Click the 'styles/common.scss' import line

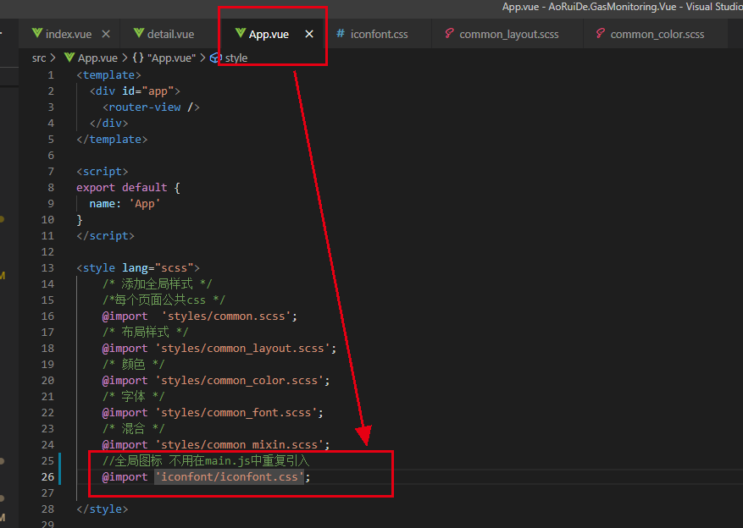tap(199, 316)
